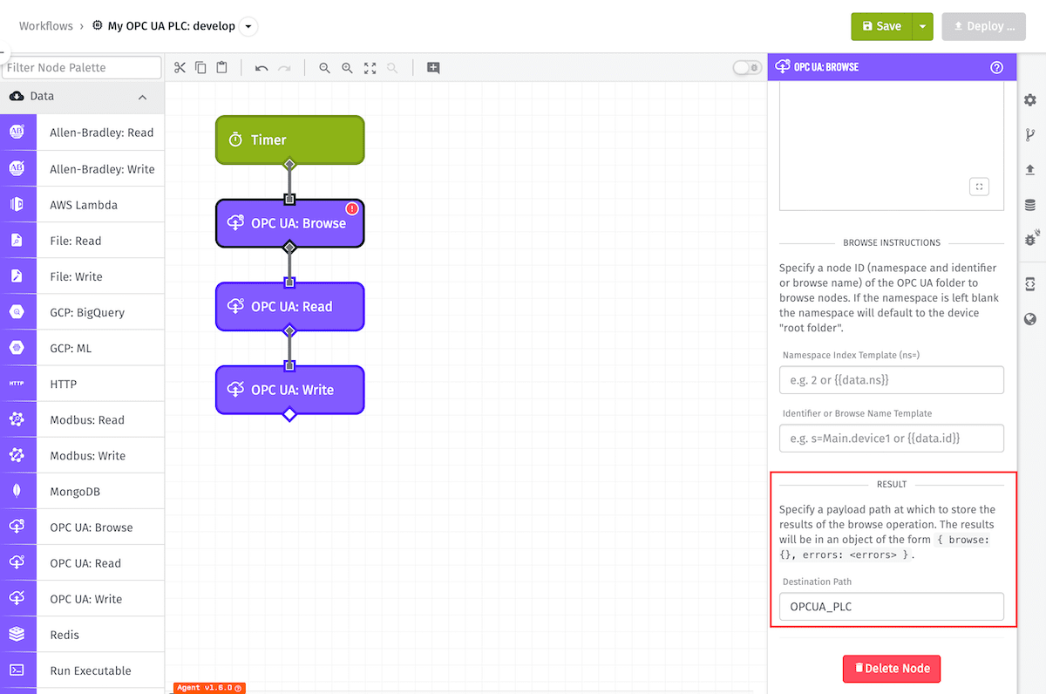This screenshot has height=694, width=1046.
Task: Fit workflow to screen icon
Action: click(x=370, y=68)
